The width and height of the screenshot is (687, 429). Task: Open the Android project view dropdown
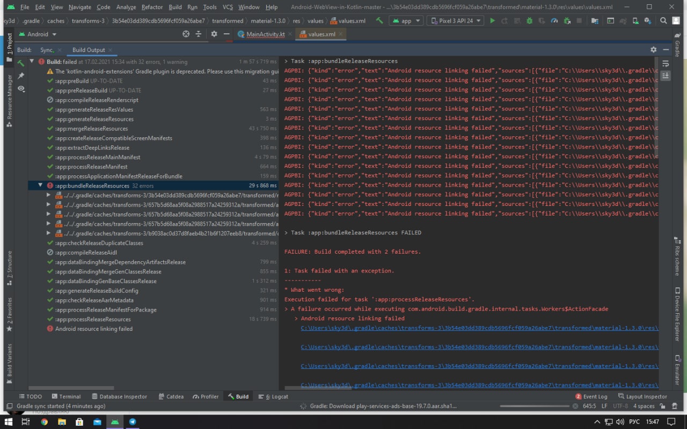click(38, 34)
